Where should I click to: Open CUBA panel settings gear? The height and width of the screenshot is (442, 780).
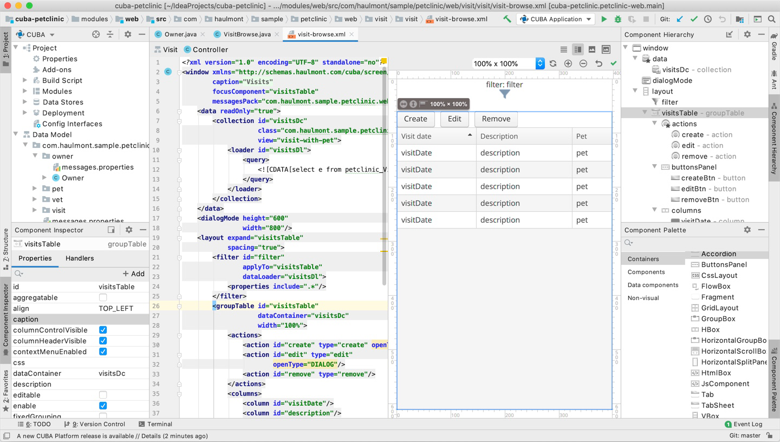pos(128,34)
